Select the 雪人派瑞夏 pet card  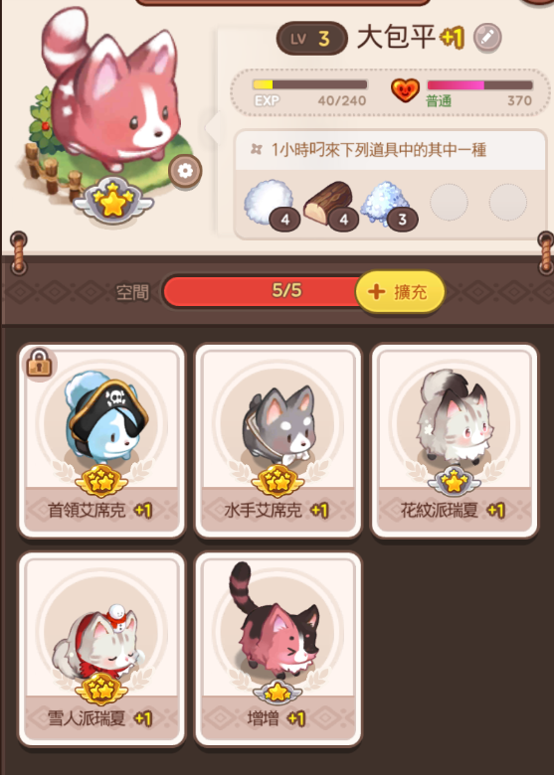tap(101, 649)
